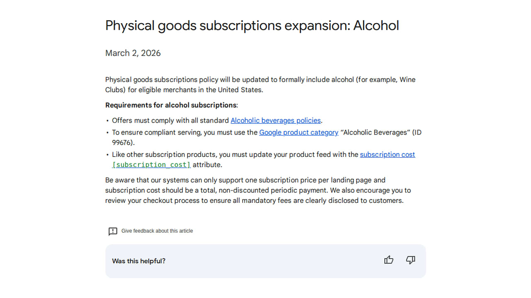531x298 pixels.
Task: Open the Alcoholic beverages policies link
Action: point(275,120)
